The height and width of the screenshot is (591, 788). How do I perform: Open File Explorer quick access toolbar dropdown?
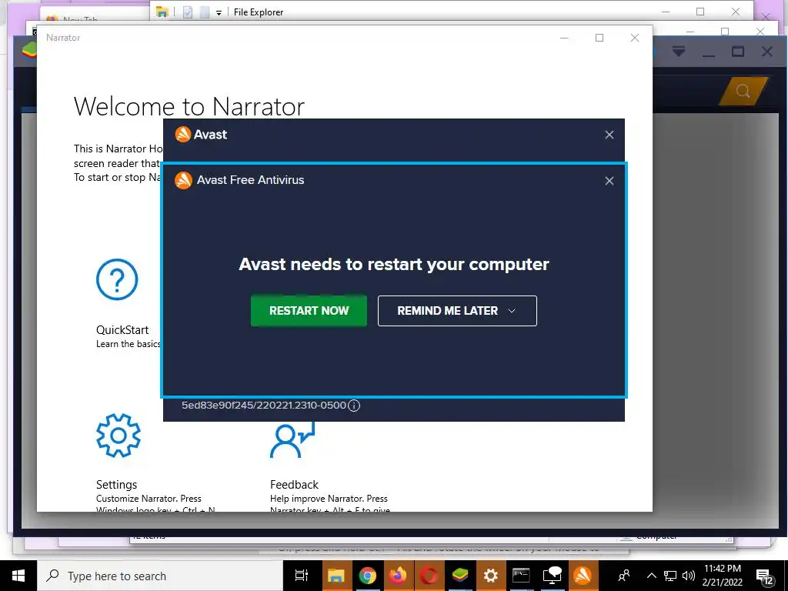219,12
